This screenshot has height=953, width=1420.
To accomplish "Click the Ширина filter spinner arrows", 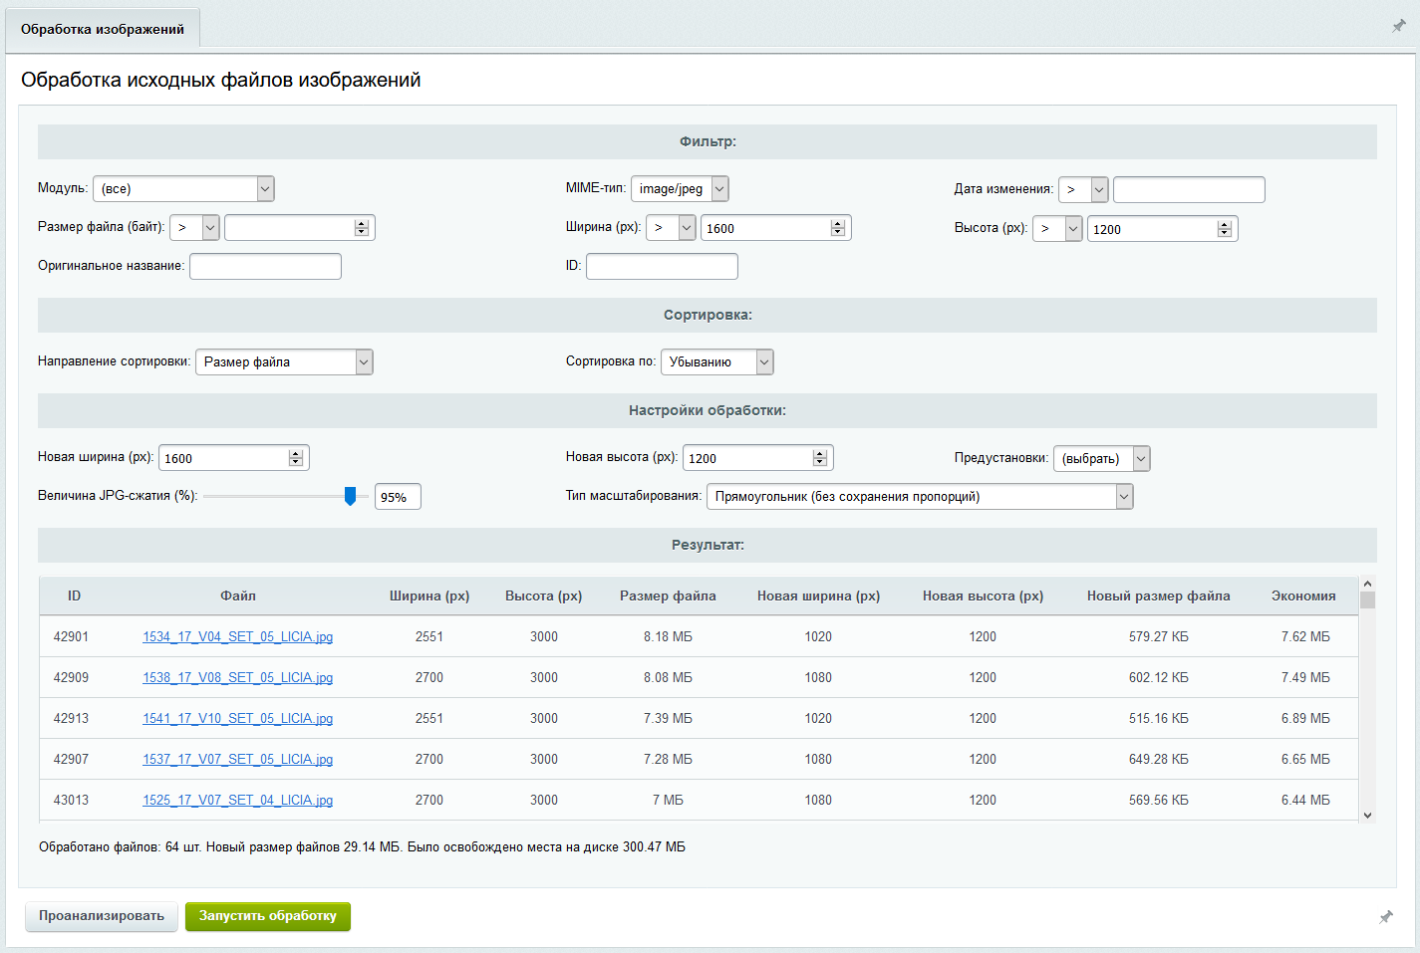I will (x=838, y=228).
